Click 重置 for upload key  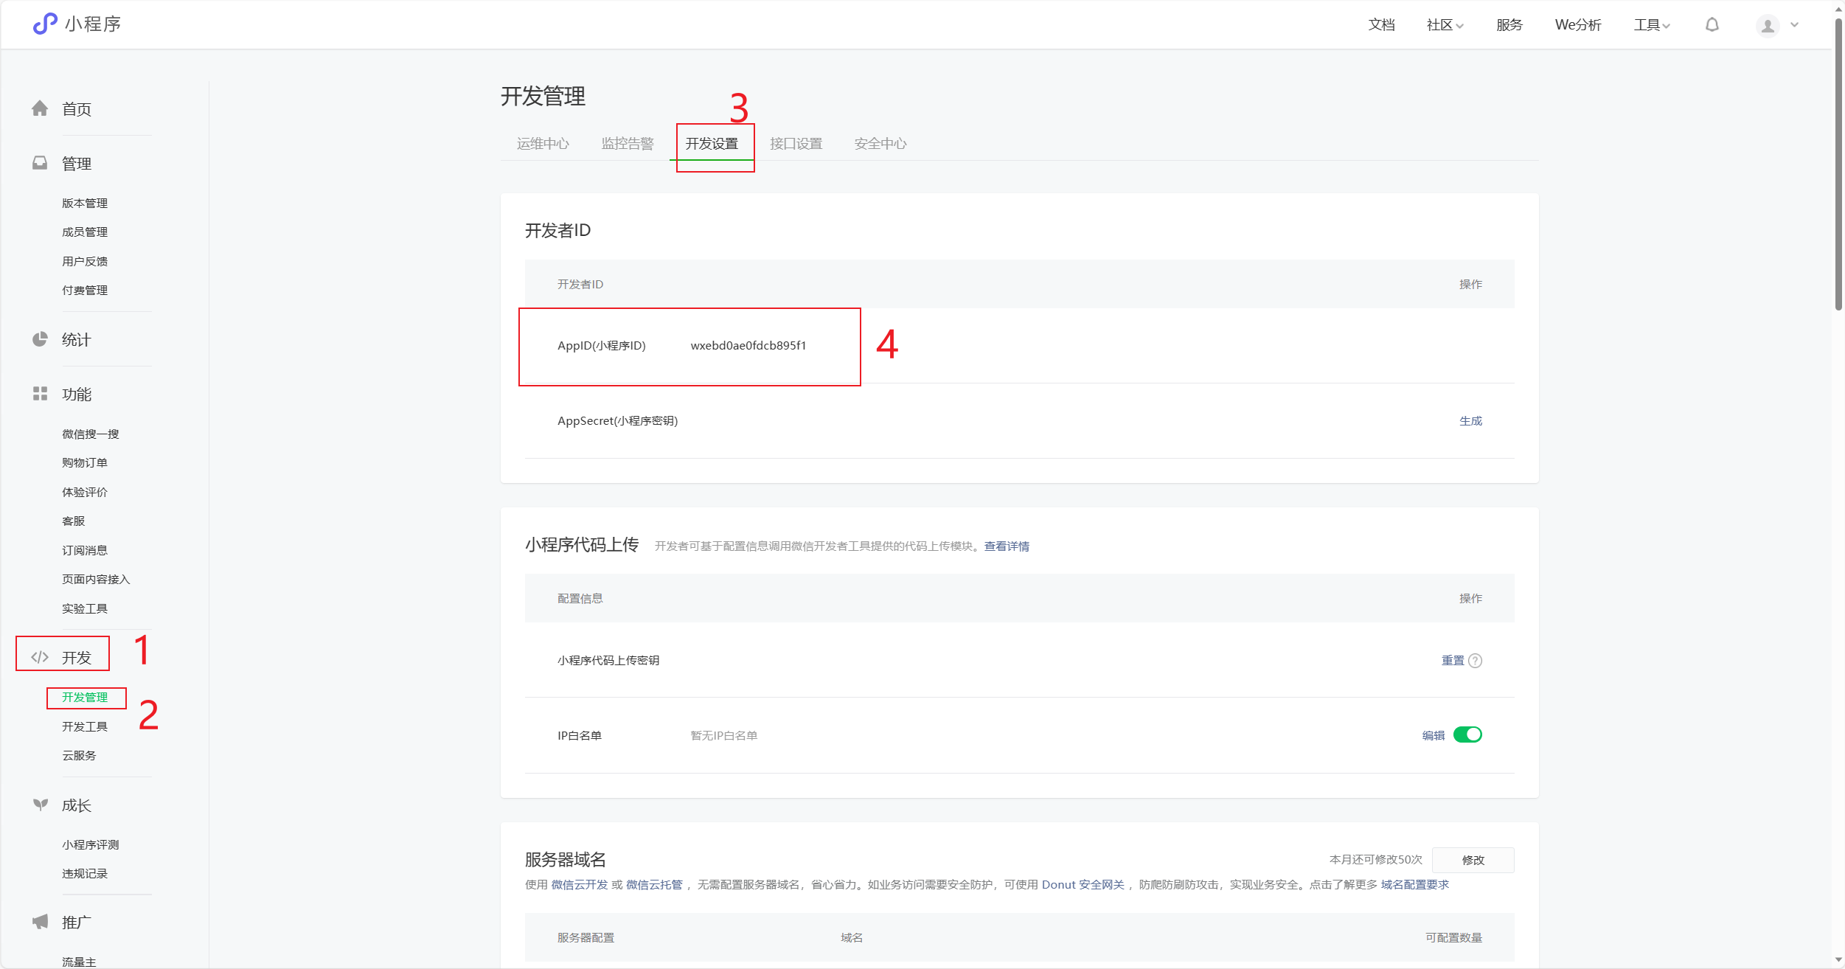[1453, 661]
